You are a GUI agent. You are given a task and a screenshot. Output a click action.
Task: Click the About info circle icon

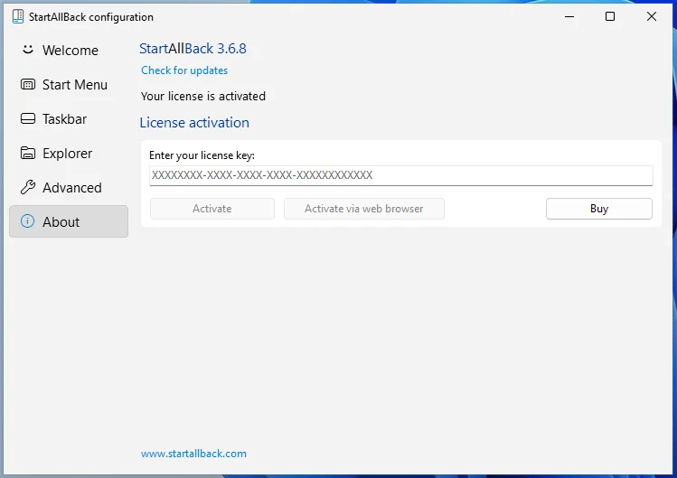coord(27,221)
